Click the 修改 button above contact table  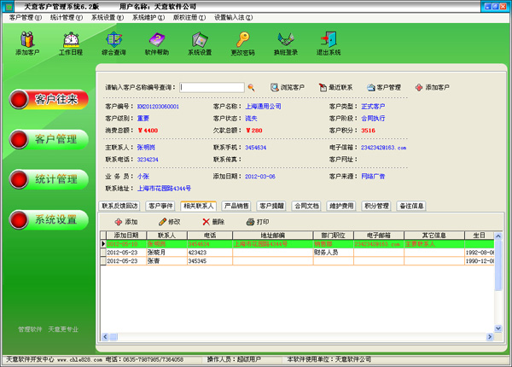click(x=169, y=222)
